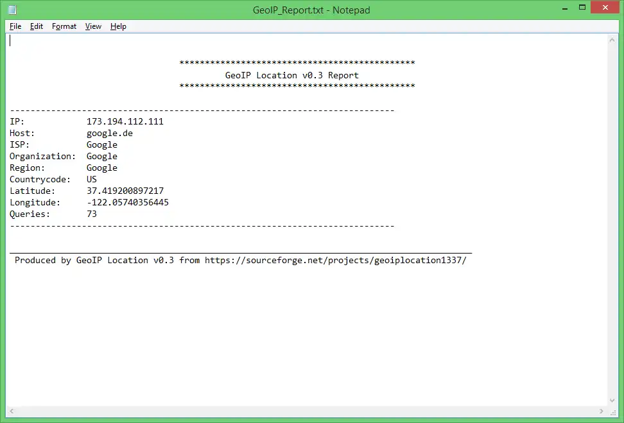Click the window title 'GeoIP_Report.txt - Notepad'
Viewport: 624px width, 423px height.
[x=311, y=10]
